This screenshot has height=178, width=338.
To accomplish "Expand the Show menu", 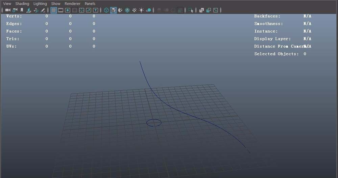I will coord(56,4).
